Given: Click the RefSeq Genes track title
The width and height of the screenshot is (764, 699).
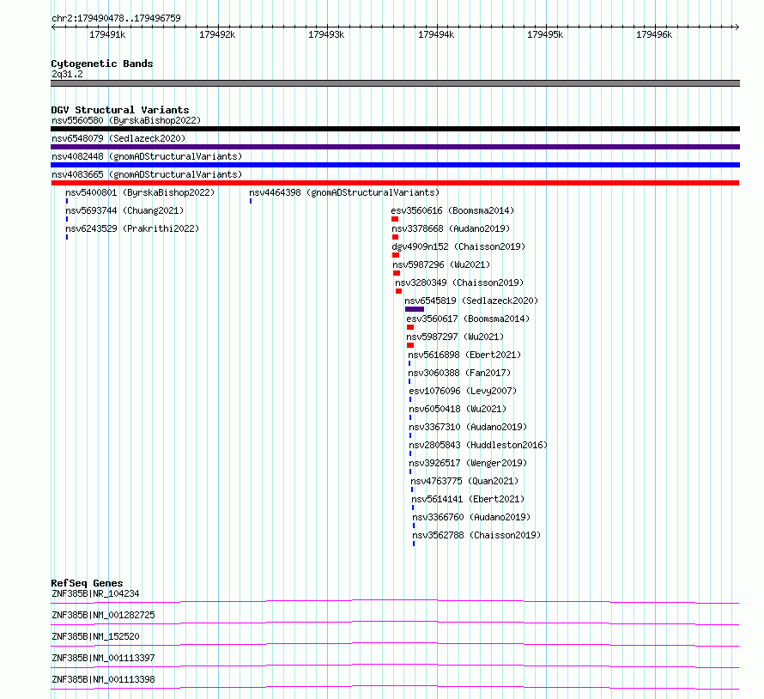Looking at the screenshot, I should (x=87, y=583).
